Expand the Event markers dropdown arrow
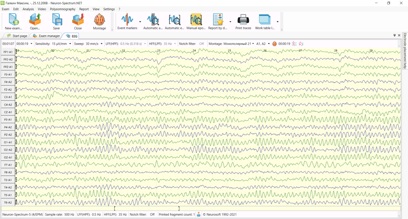The height and width of the screenshot is (219, 408). click(140, 21)
